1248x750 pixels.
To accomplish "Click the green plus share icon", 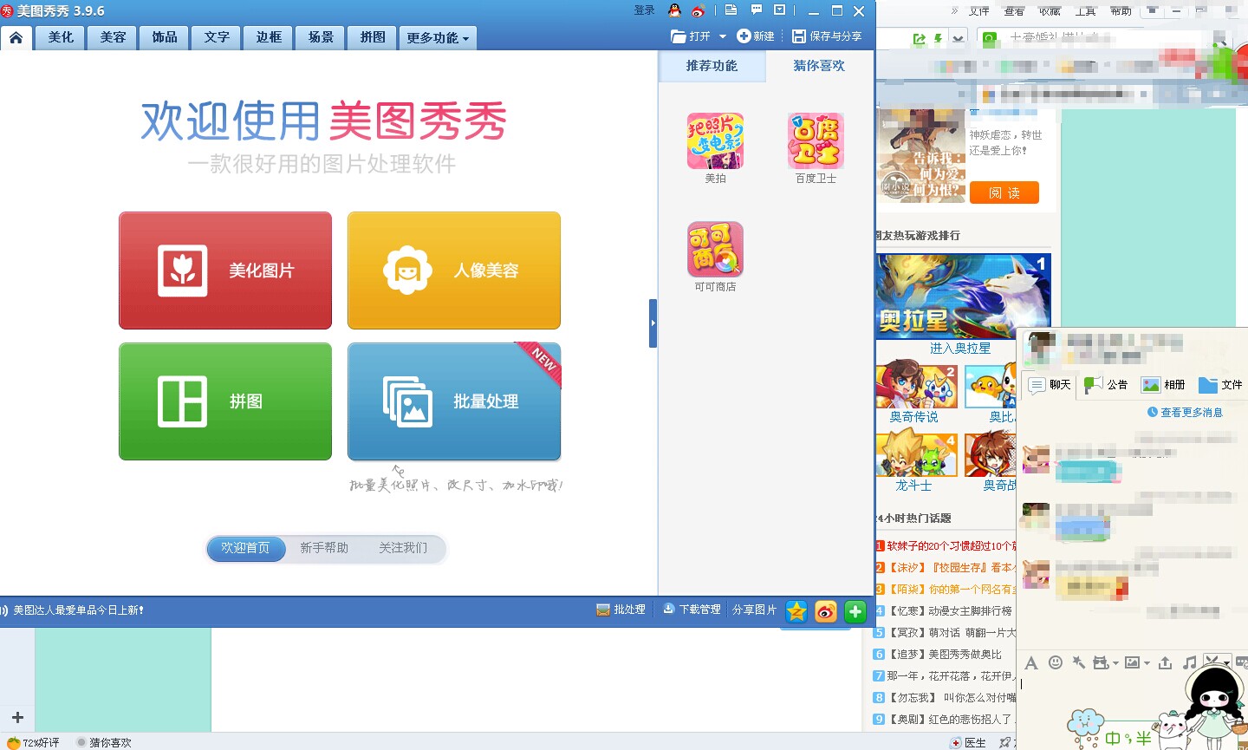I will [855, 611].
